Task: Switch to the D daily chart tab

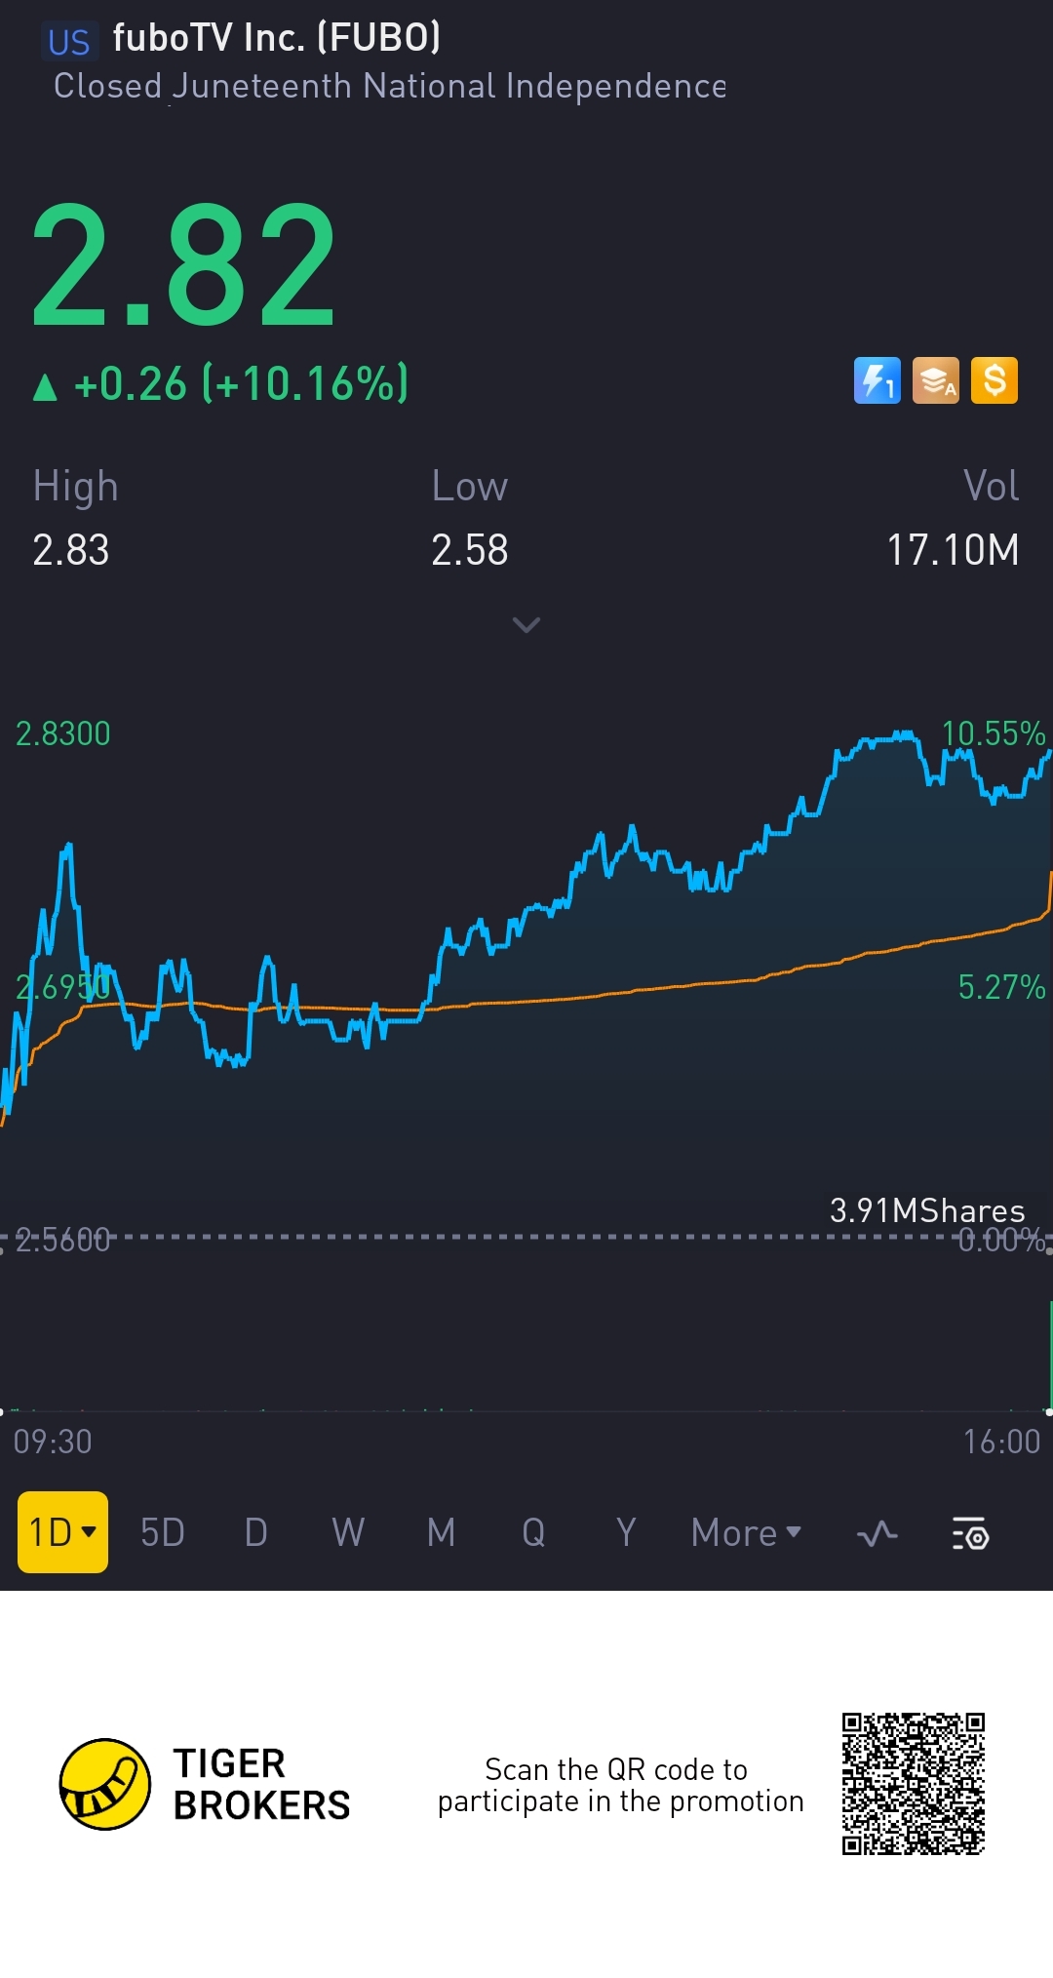Action: click(x=255, y=1532)
